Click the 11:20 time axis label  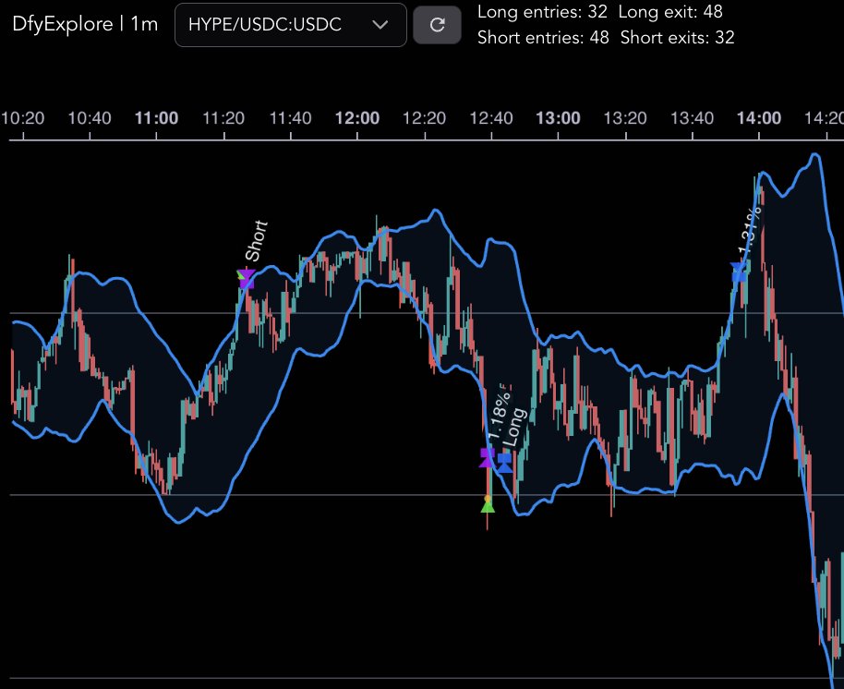tap(223, 118)
